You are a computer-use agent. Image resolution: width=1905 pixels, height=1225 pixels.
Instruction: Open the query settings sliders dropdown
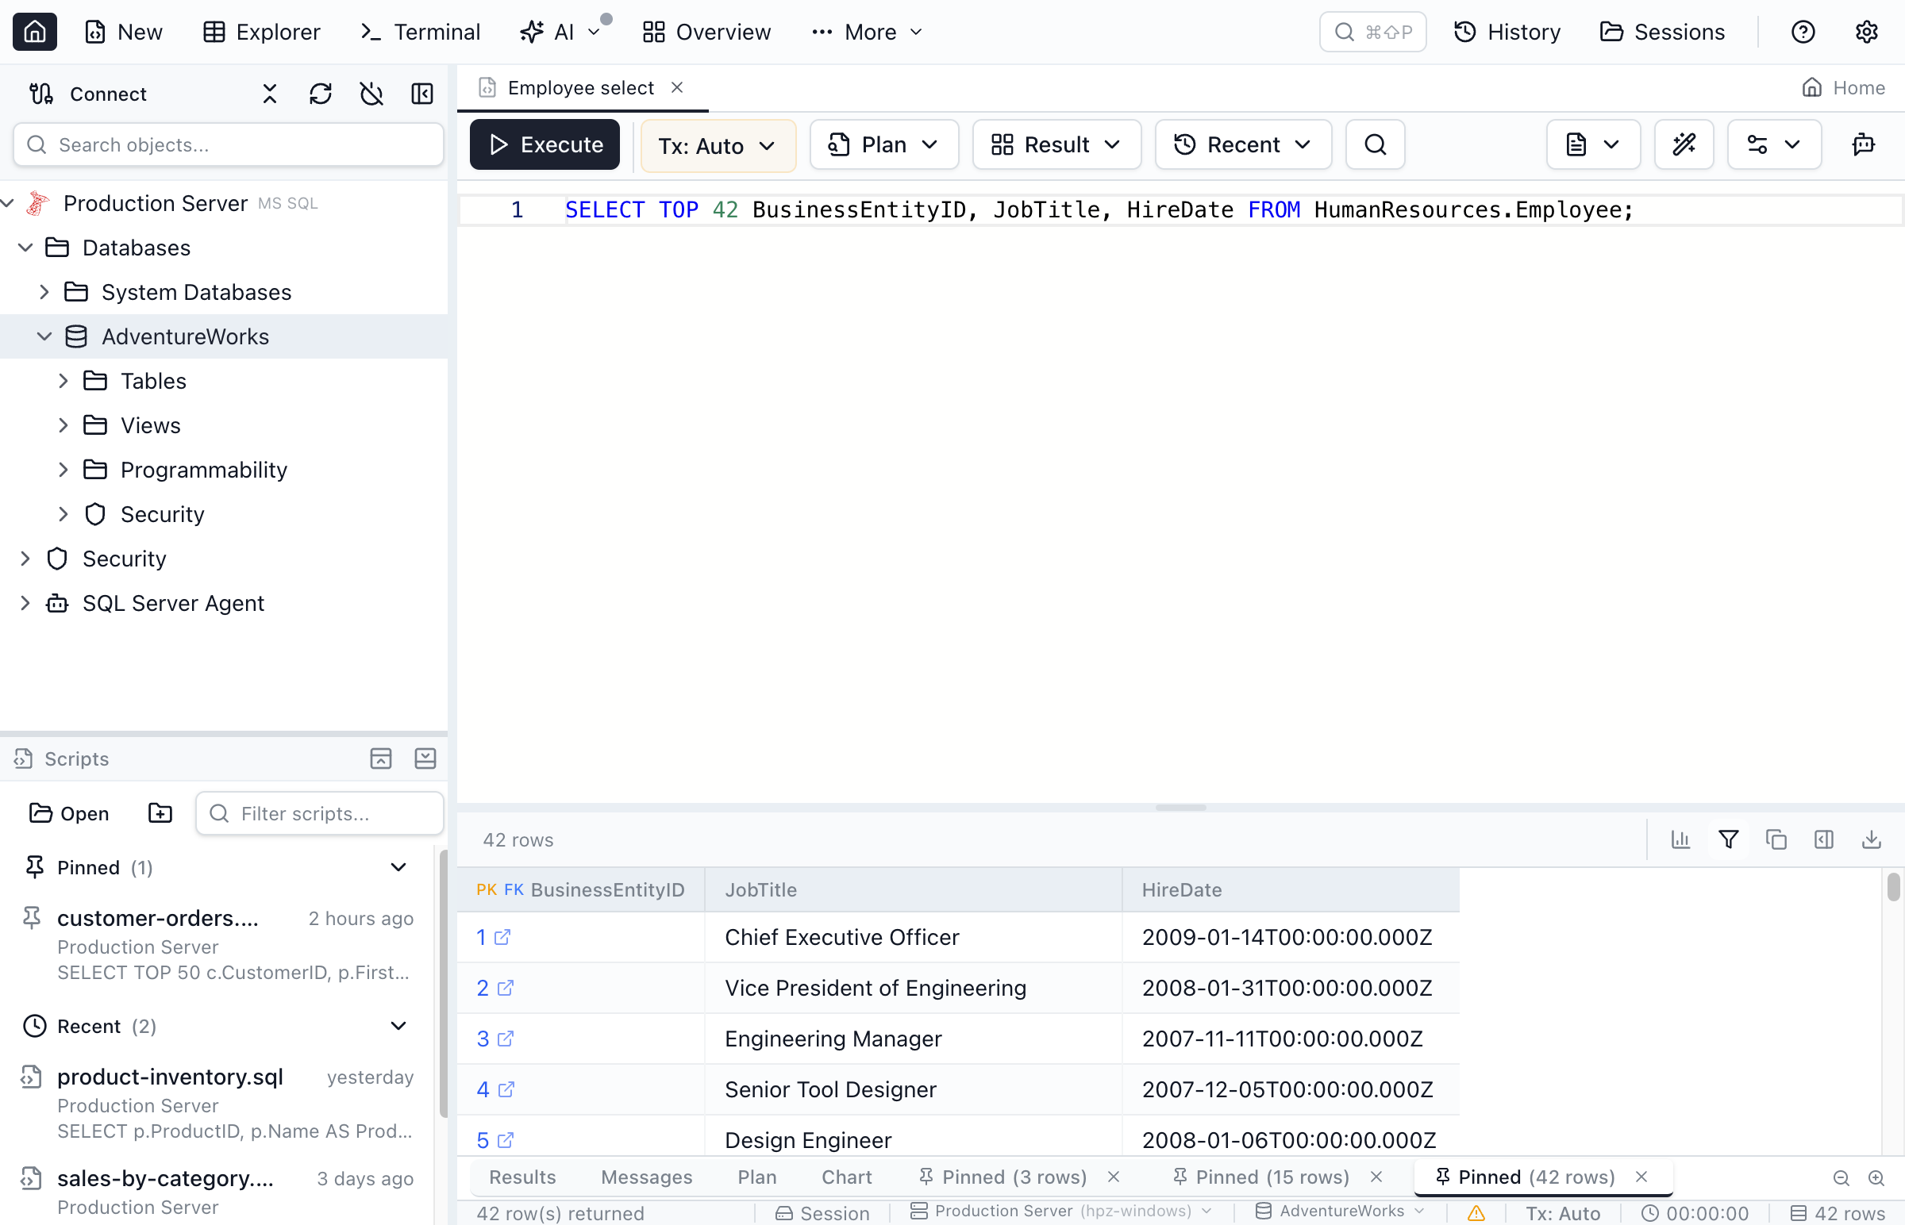point(1774,144)
